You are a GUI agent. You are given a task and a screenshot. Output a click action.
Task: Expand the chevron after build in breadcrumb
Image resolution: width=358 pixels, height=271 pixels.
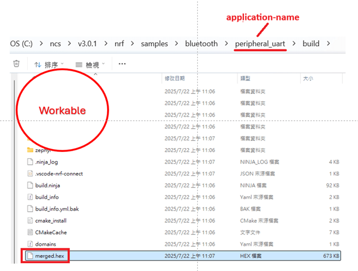point(329,44)
